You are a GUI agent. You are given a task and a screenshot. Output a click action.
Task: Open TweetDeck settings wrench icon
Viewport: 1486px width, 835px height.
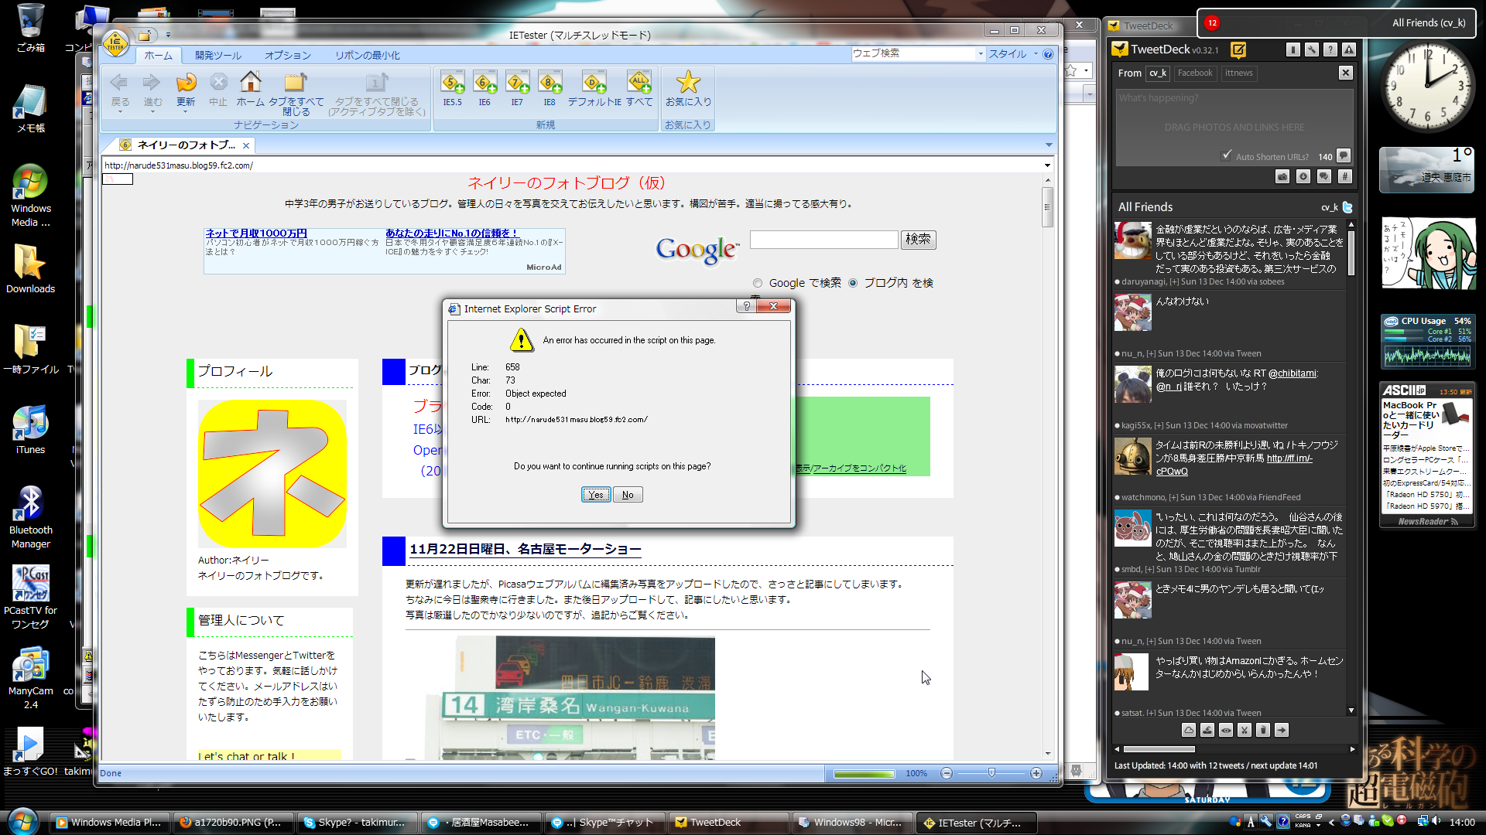click(x=1312, y=49)
